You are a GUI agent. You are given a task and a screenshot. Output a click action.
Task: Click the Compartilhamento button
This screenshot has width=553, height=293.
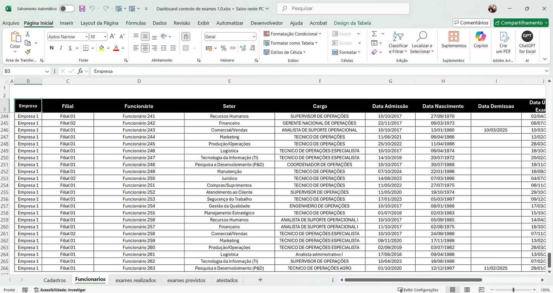click(x=520, y=23)
